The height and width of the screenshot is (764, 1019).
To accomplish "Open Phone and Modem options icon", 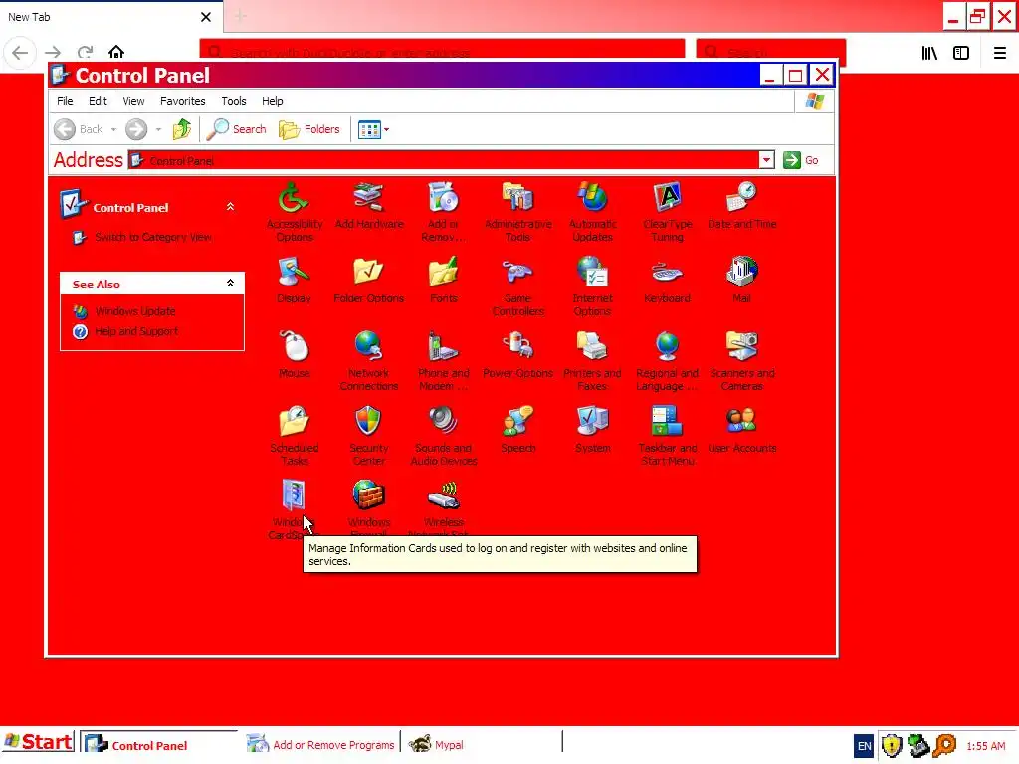I will (x=443, y=347).
